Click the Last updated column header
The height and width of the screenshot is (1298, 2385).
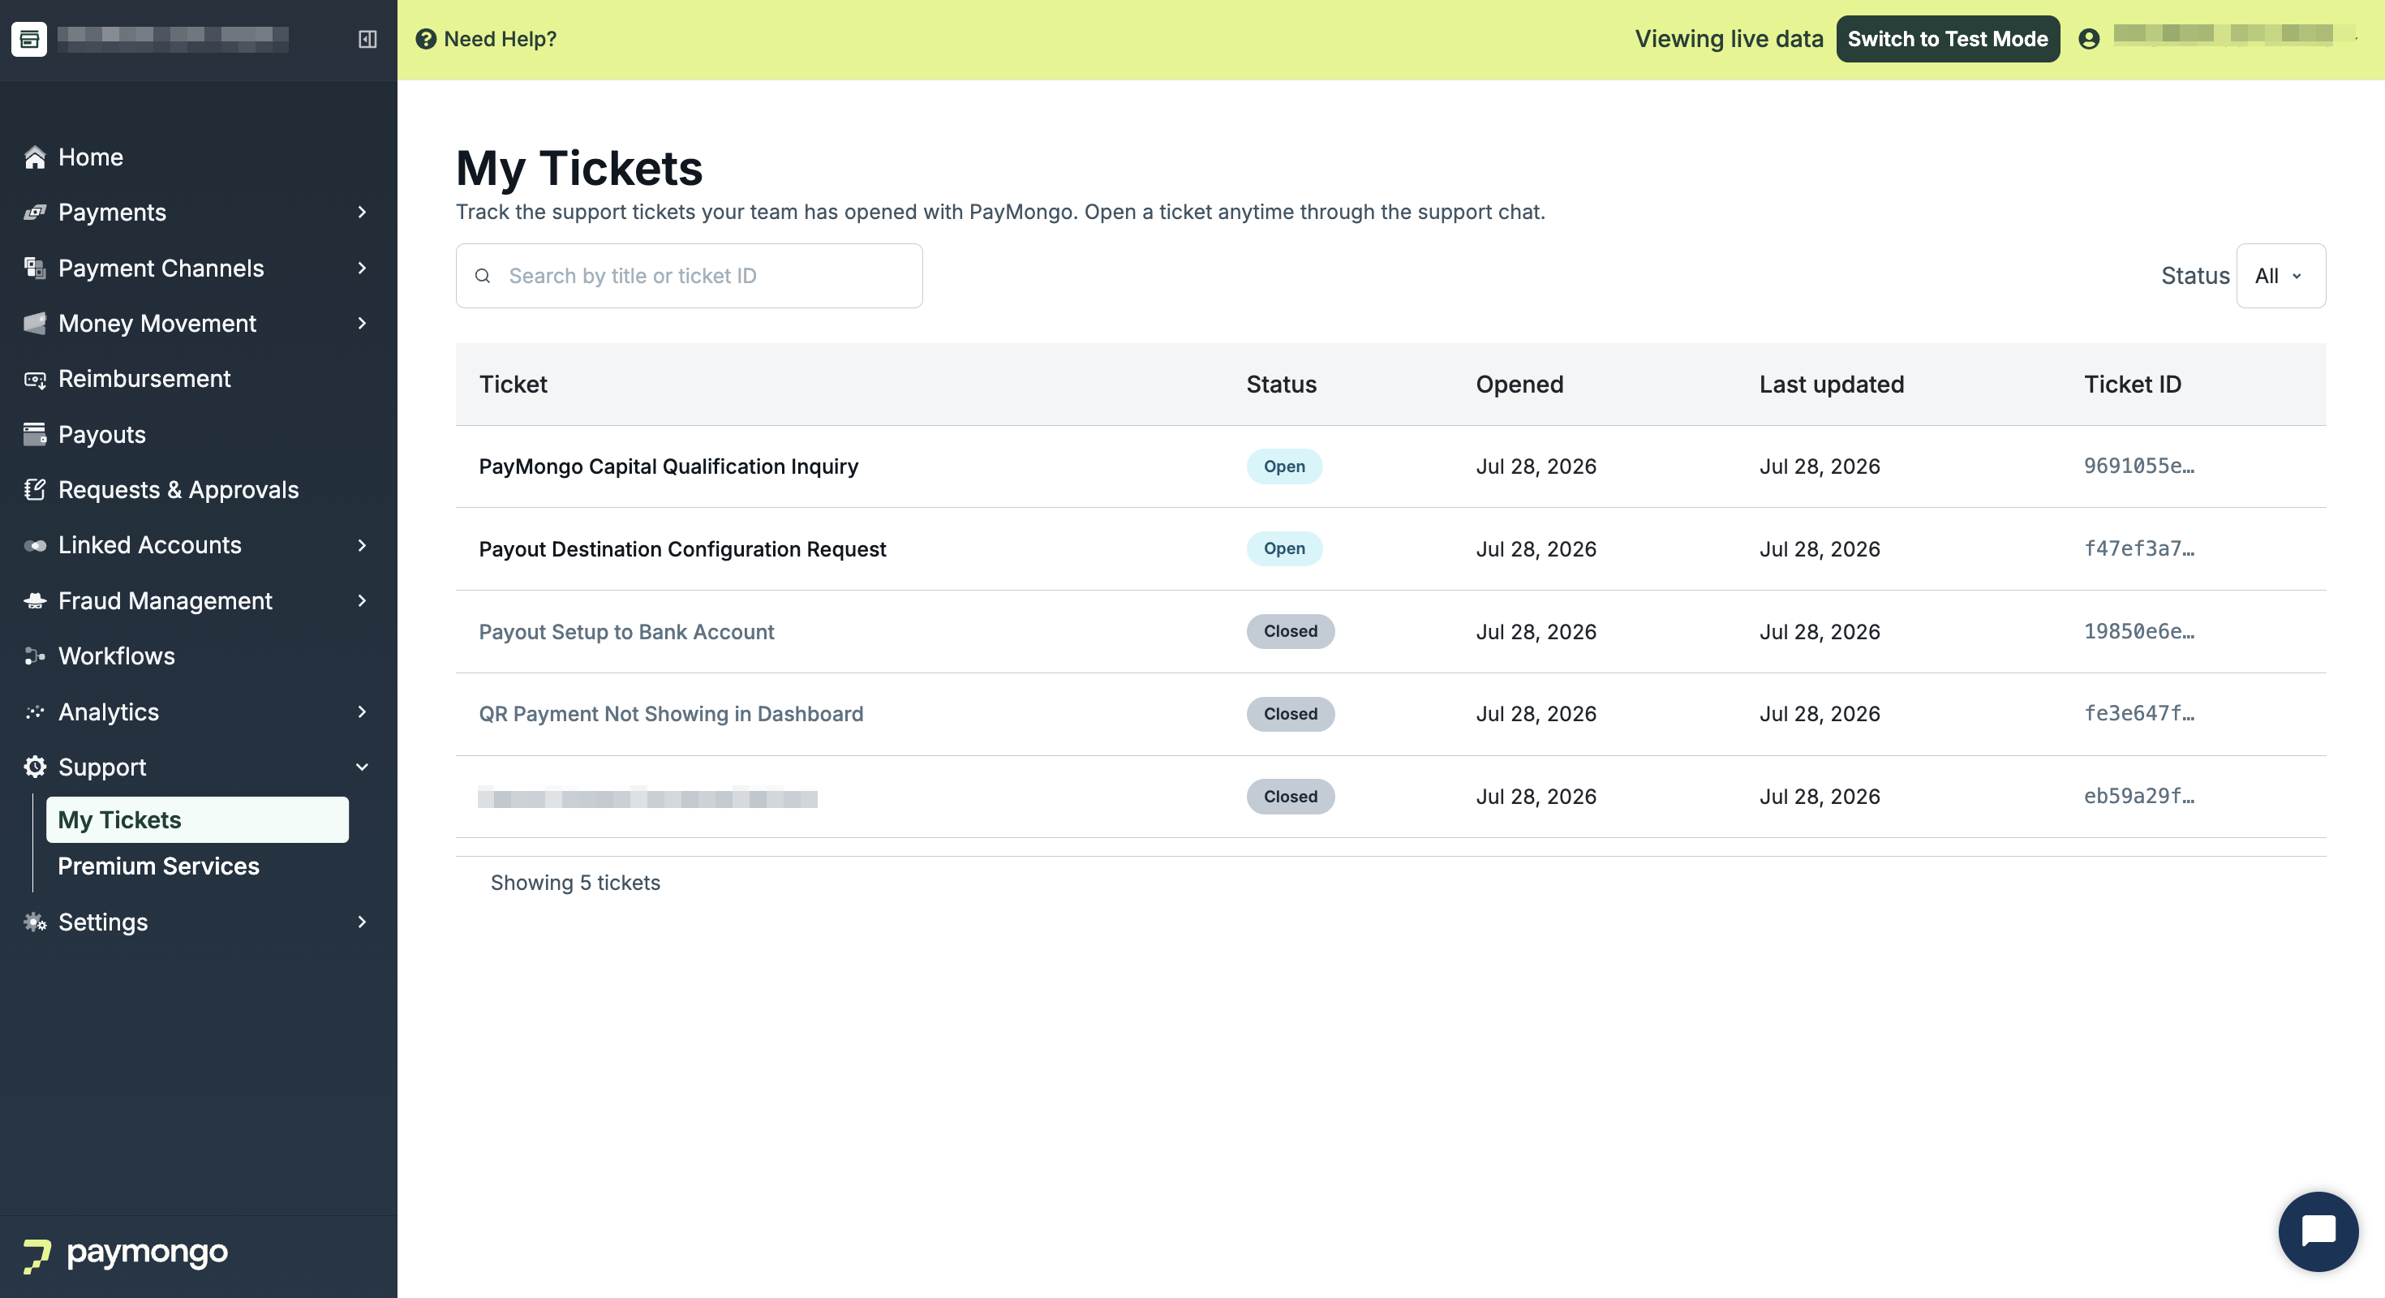(1832, 385)
